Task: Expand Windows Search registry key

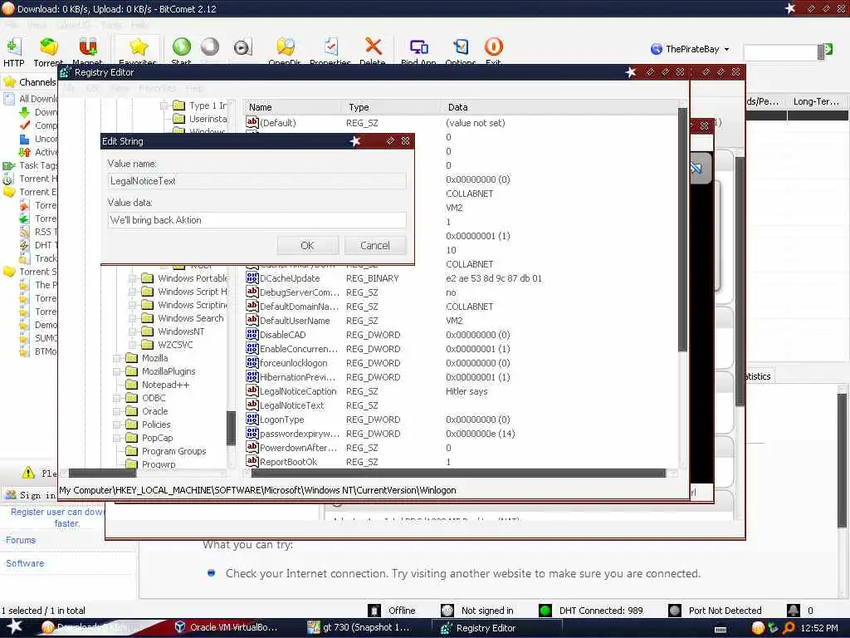Action: pos(132,318)
